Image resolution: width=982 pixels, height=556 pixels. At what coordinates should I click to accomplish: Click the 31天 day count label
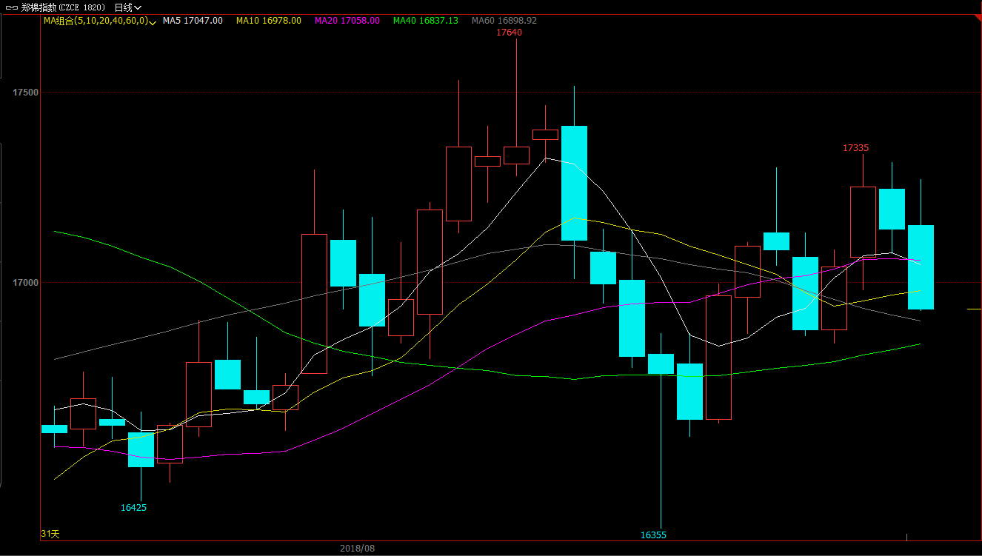[50, 534]
